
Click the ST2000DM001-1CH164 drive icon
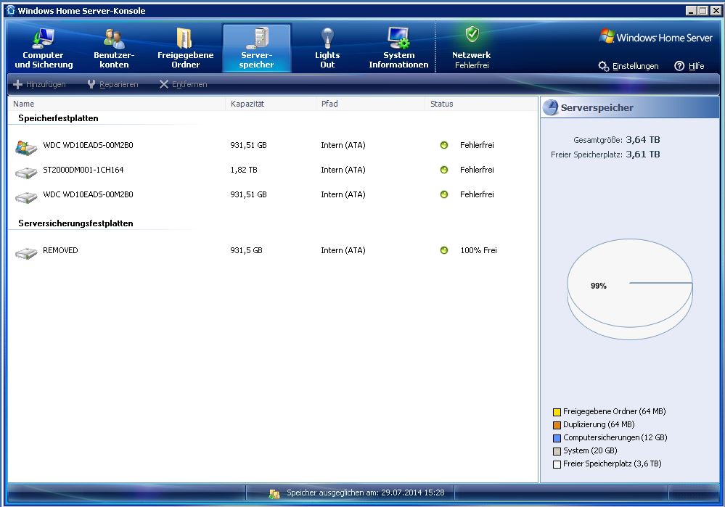tap(26, 173)
